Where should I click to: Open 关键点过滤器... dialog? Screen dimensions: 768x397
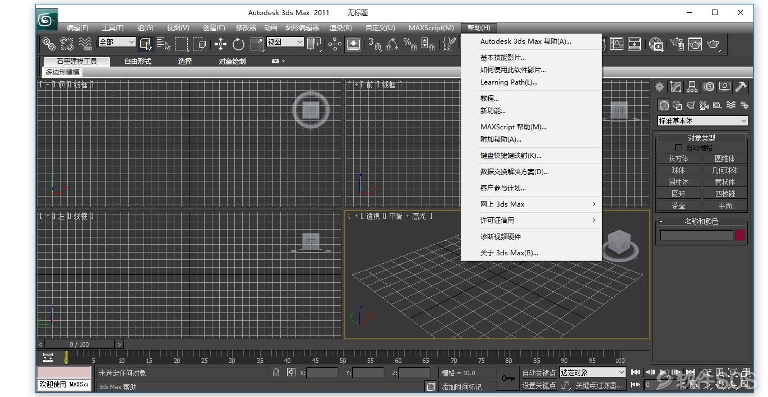tap(599, 385)
